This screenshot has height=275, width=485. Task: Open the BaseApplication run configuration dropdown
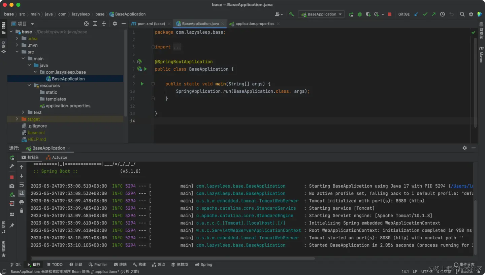(x=322, y=14)
